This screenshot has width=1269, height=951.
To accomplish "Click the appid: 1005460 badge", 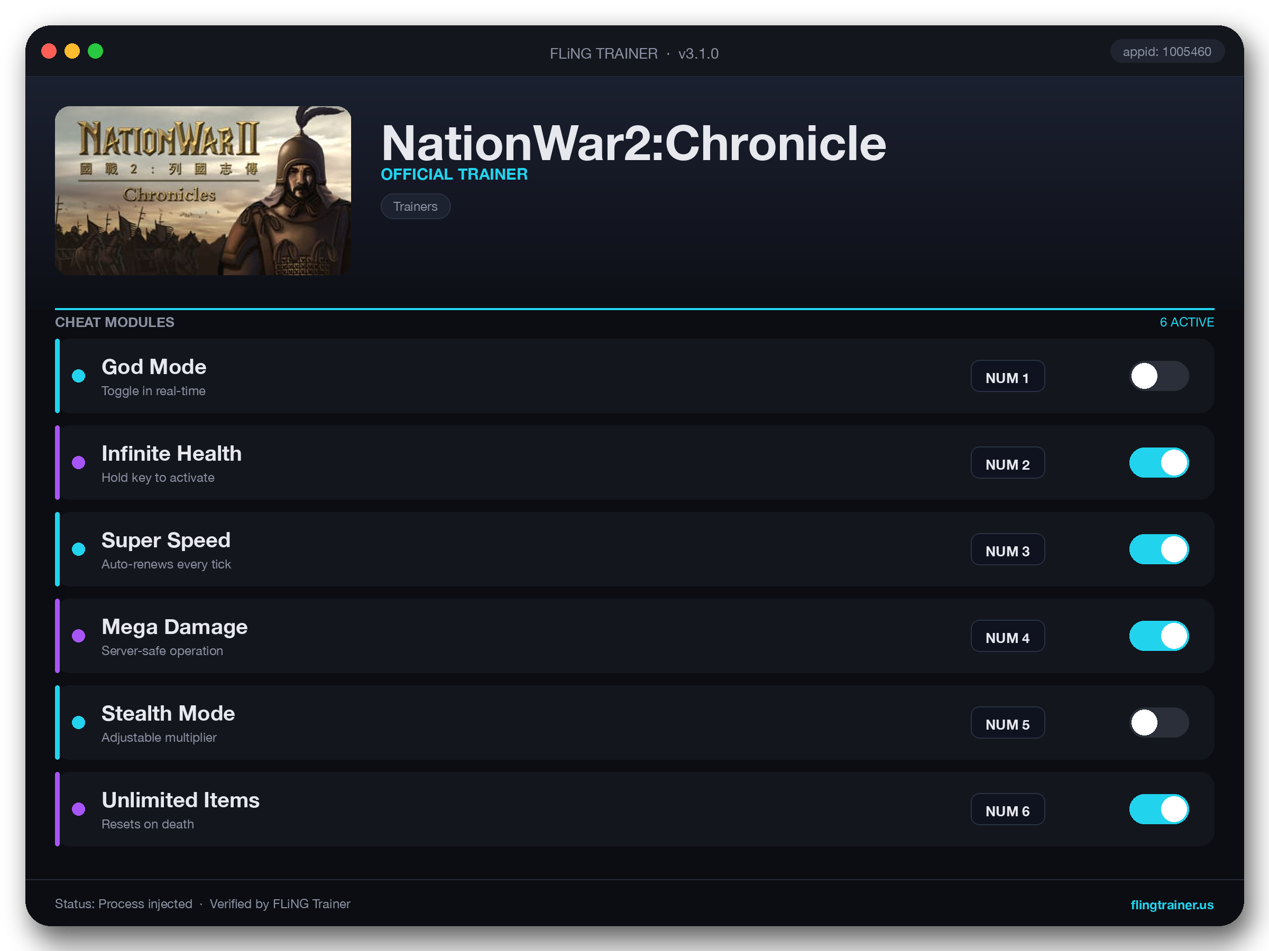I will 1167,52.
